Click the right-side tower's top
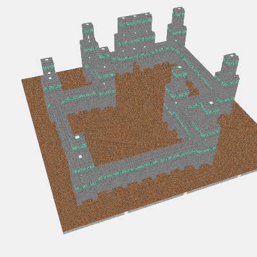 (x=231, y=57)
